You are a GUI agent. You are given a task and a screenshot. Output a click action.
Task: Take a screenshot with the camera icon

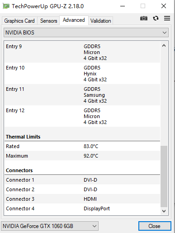pyautogui.click(x=144, y=18)
